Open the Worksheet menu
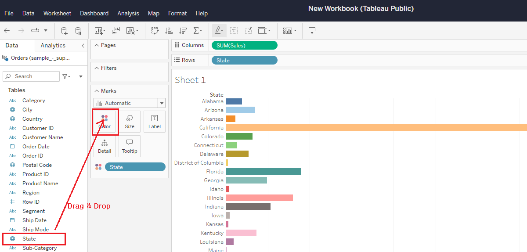Screen dimensions: 527x252 point(57,13)
